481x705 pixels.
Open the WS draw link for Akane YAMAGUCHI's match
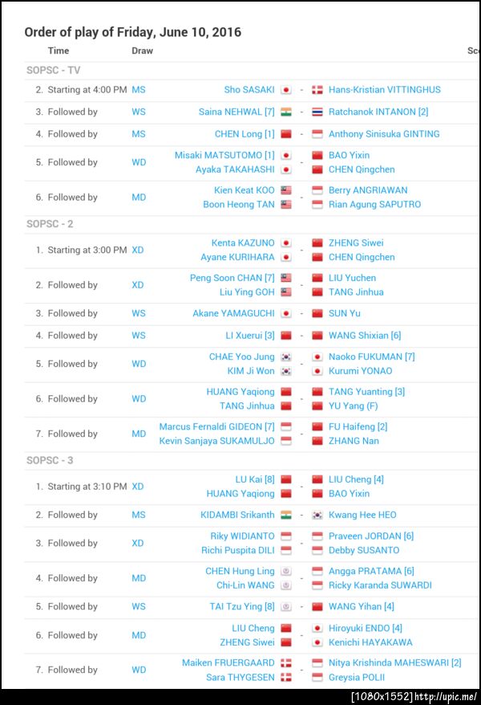tap(139, 313)
